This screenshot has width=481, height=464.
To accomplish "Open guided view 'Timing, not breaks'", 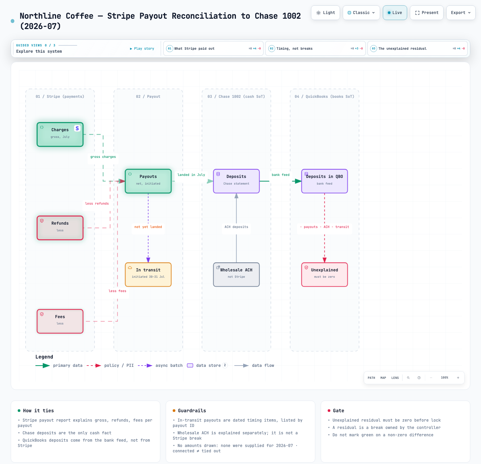I will tap(315, 48).
